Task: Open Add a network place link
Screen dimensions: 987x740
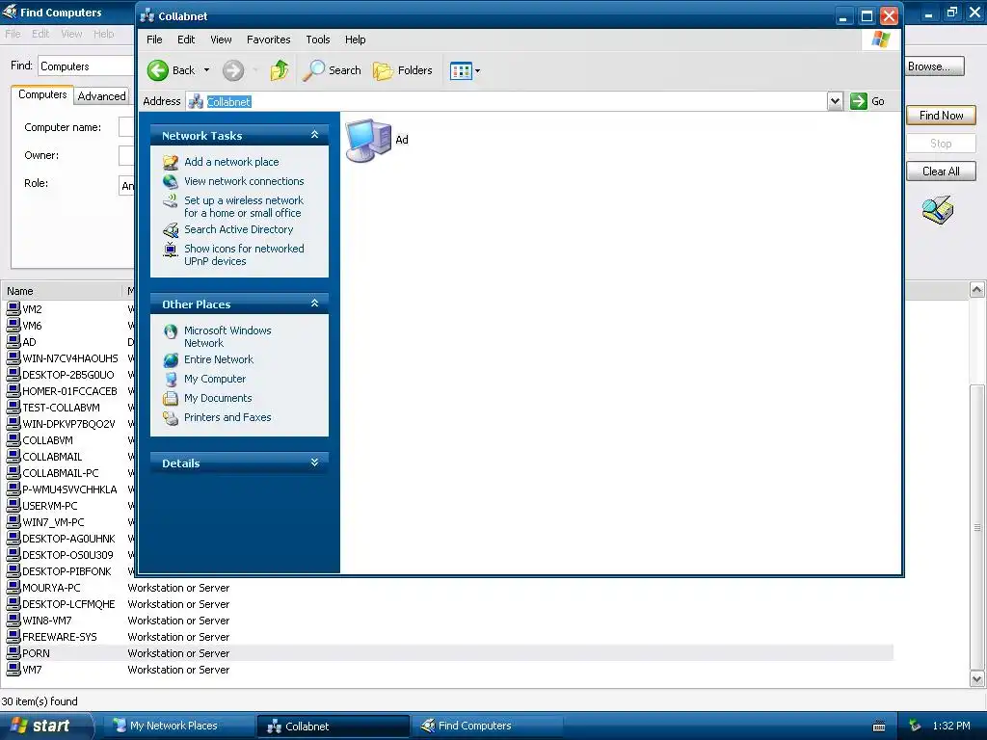Action: 231,162
